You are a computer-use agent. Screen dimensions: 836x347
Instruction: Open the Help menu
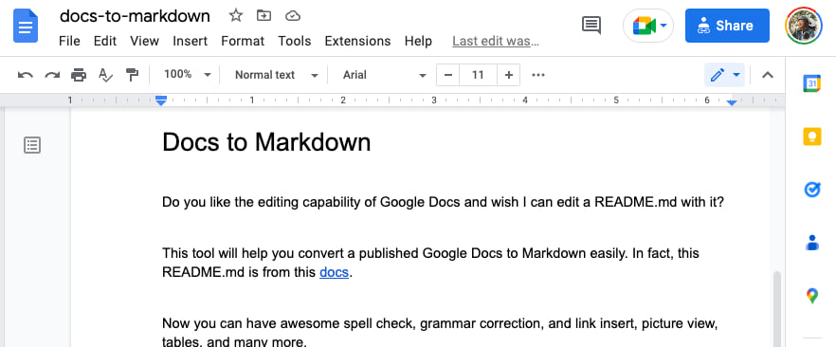click(418, 41)
